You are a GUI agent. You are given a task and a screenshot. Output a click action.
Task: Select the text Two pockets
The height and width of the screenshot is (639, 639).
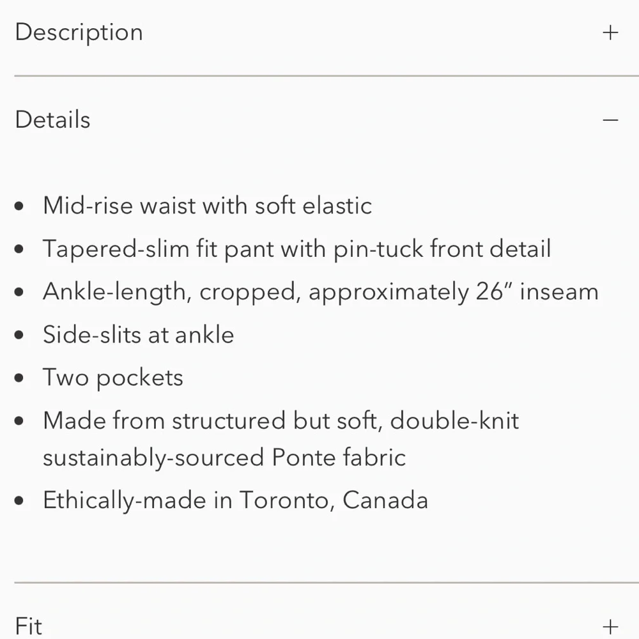(112, 377)
